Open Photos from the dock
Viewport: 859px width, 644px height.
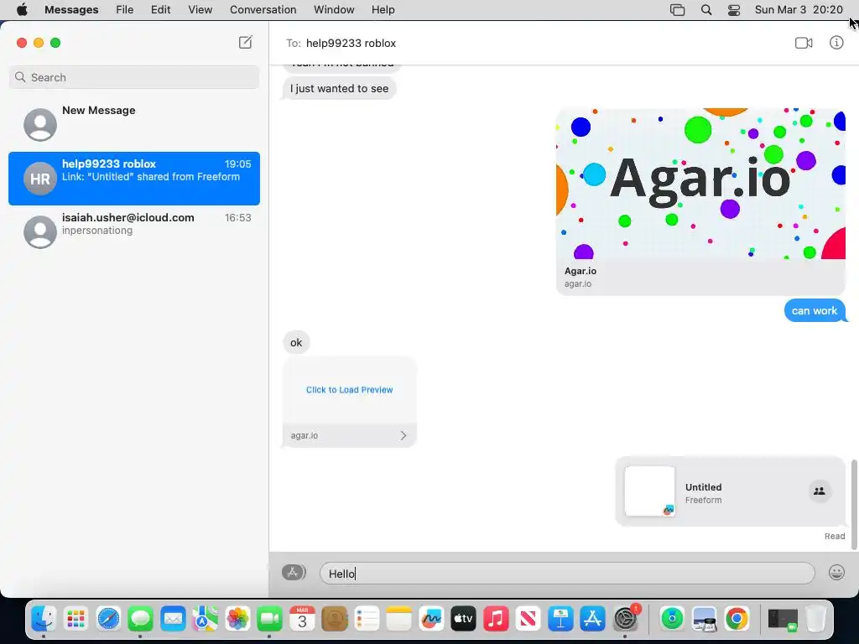pos(237,619)
